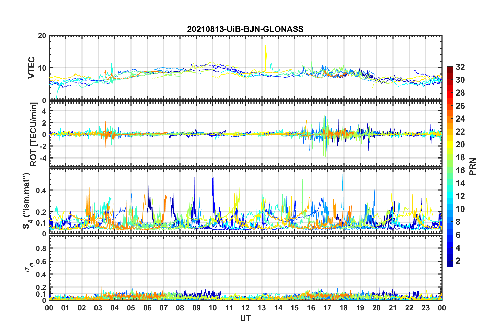Viewport: 491px width, 333px height.
Task: Select colorbar tick value 4
Action: [458, 248]
